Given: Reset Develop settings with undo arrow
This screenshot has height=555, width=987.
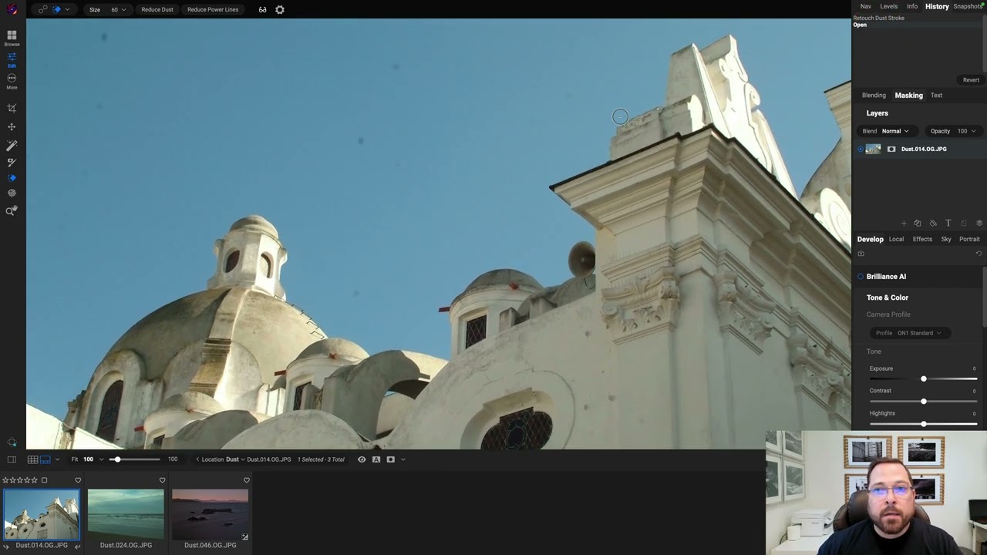Looking at the screenshot, I should click(979, 254).
